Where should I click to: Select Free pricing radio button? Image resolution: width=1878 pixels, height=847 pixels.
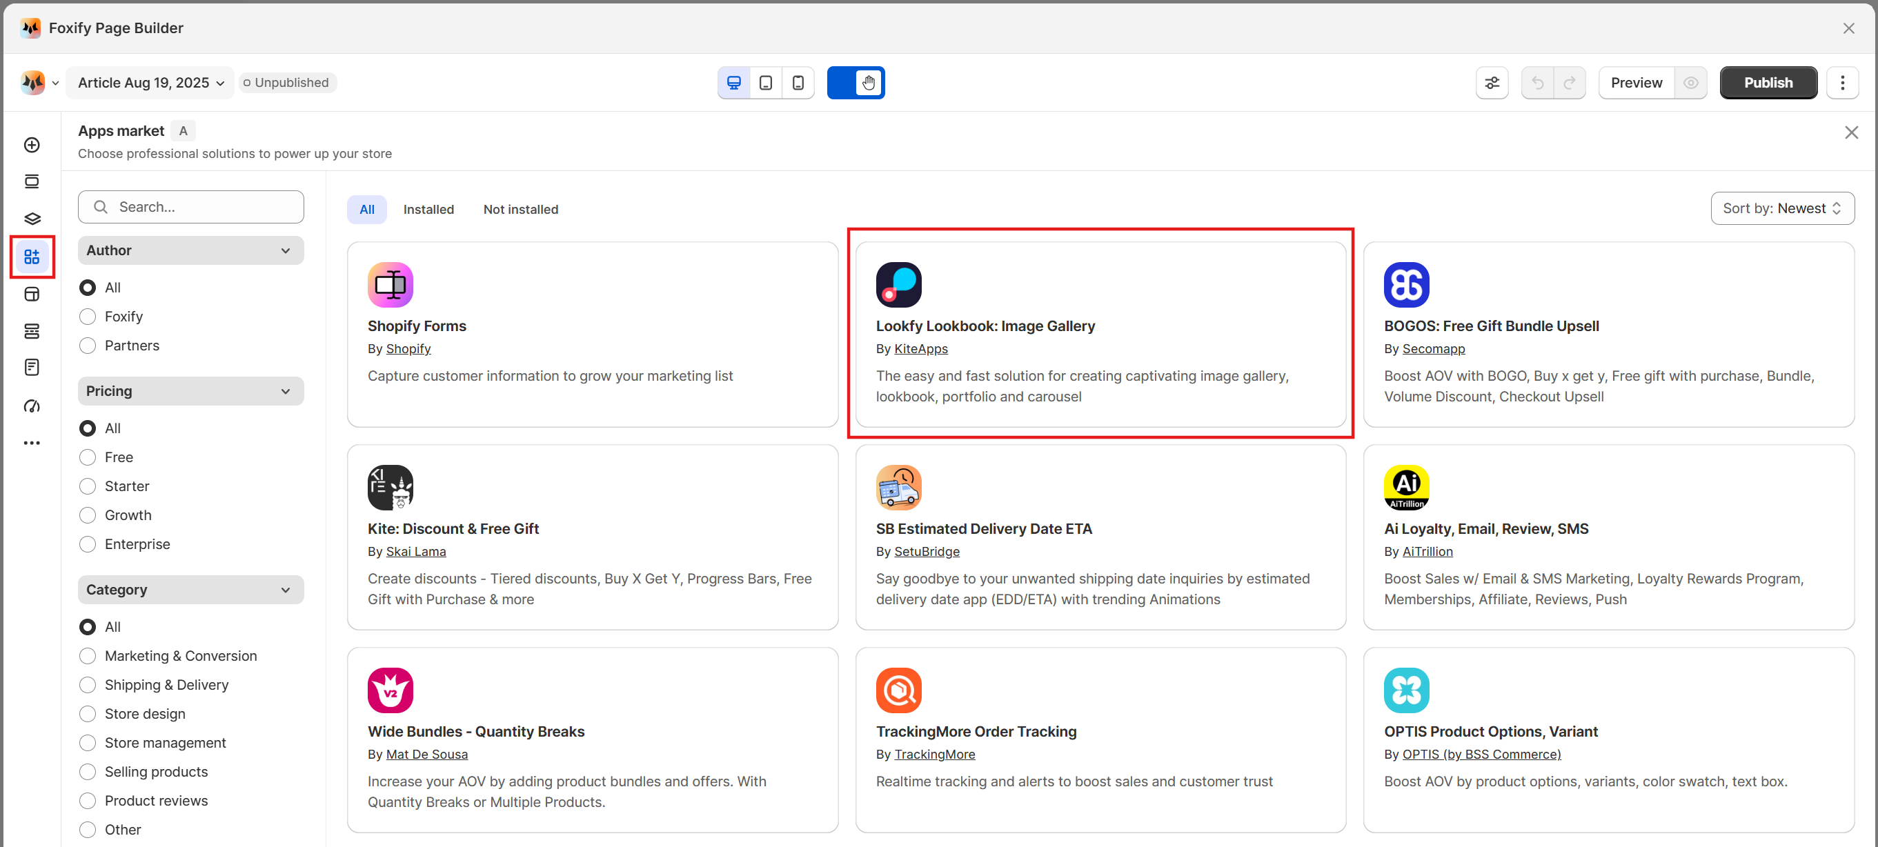click(x=88, y=457)
